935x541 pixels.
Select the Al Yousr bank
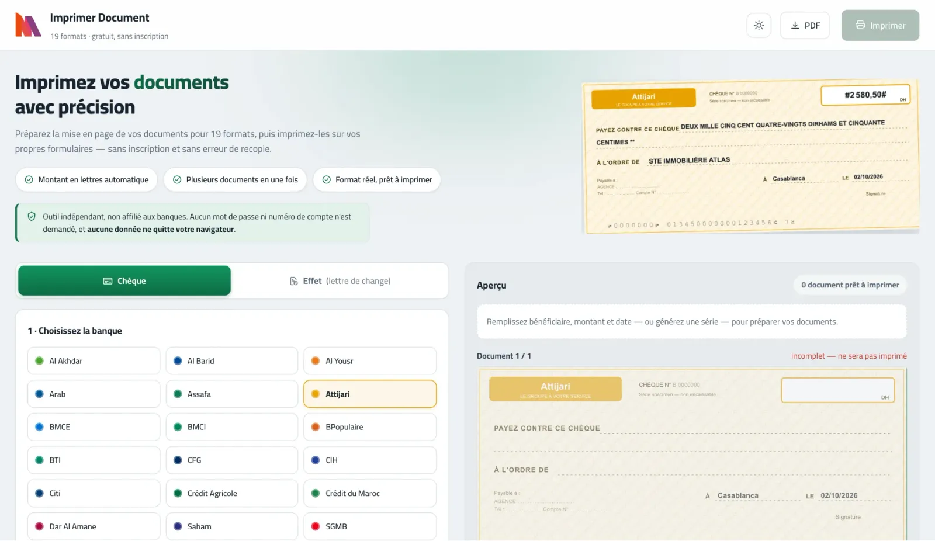click(x=370, y=361)
